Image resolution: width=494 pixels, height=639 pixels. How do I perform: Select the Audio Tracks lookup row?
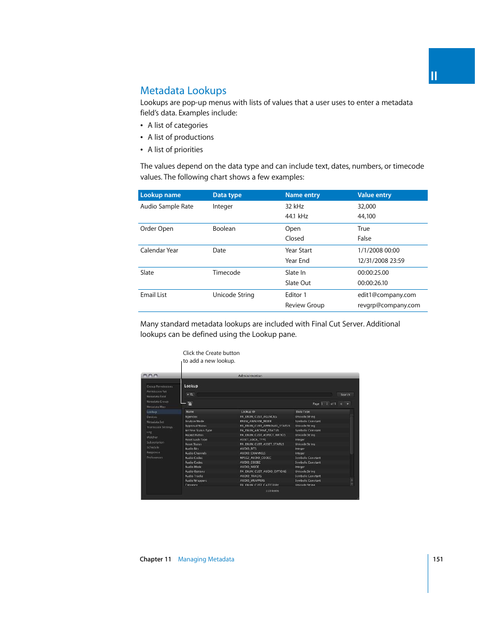267,476
